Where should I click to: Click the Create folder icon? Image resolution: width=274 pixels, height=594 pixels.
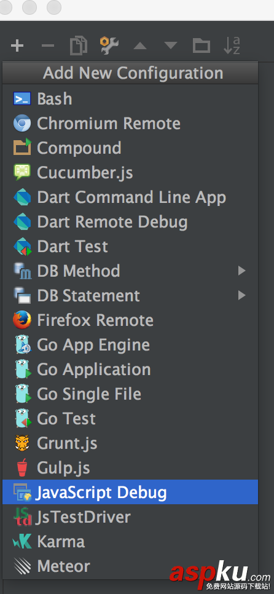[202, 46]
